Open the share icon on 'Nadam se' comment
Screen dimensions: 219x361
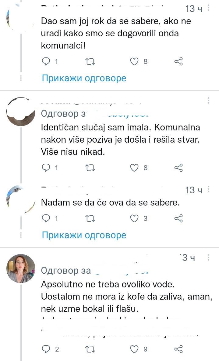pyautogui.click(x=179, y=218)
